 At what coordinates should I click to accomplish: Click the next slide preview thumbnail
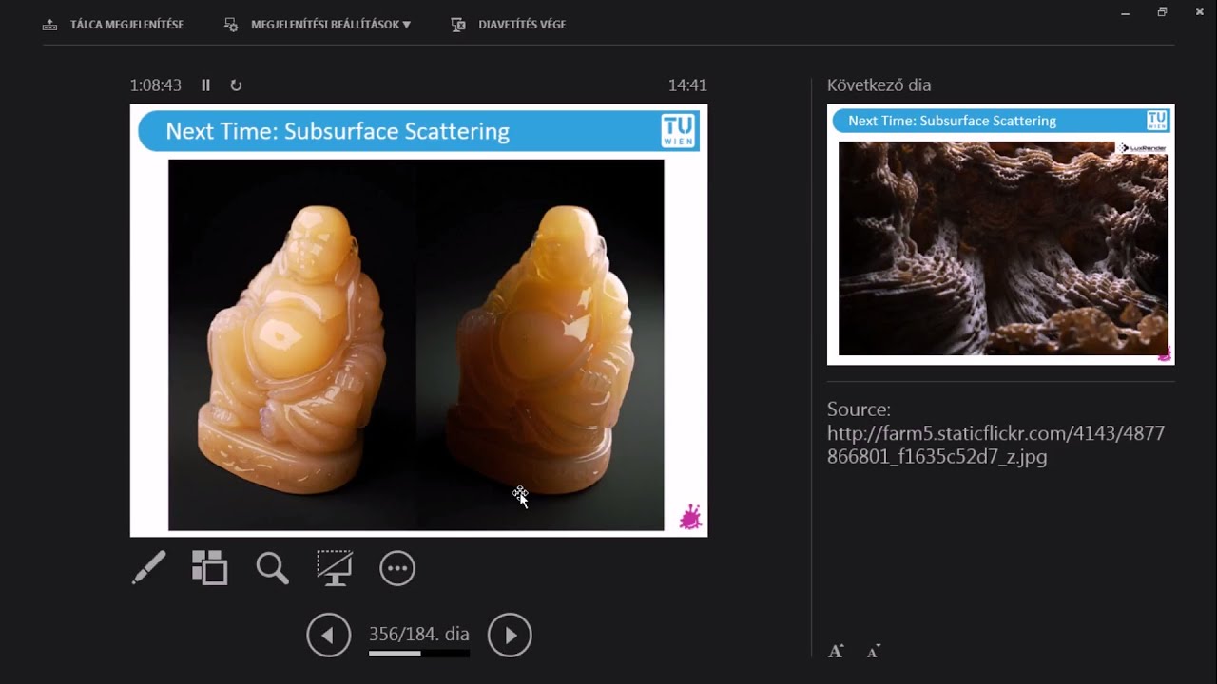[x=1000, y=235]
